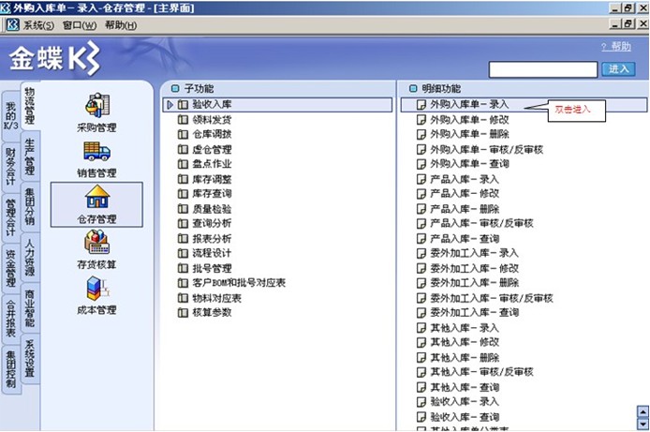Switch to the 合并报表 vertical tab
The height and width of the screenshot is (432, 650).
coord(11,320)
